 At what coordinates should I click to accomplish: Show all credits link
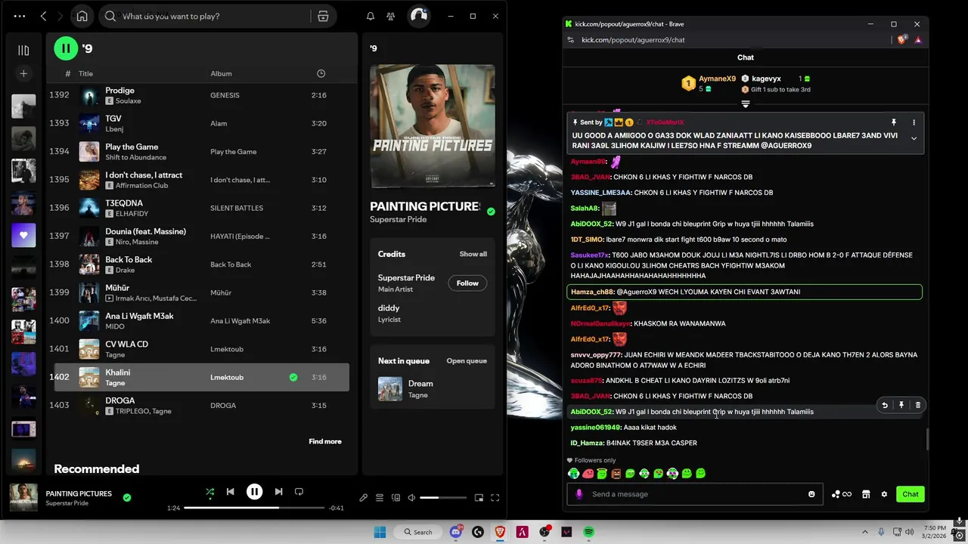pyautogui.click(x=473, y=254)
